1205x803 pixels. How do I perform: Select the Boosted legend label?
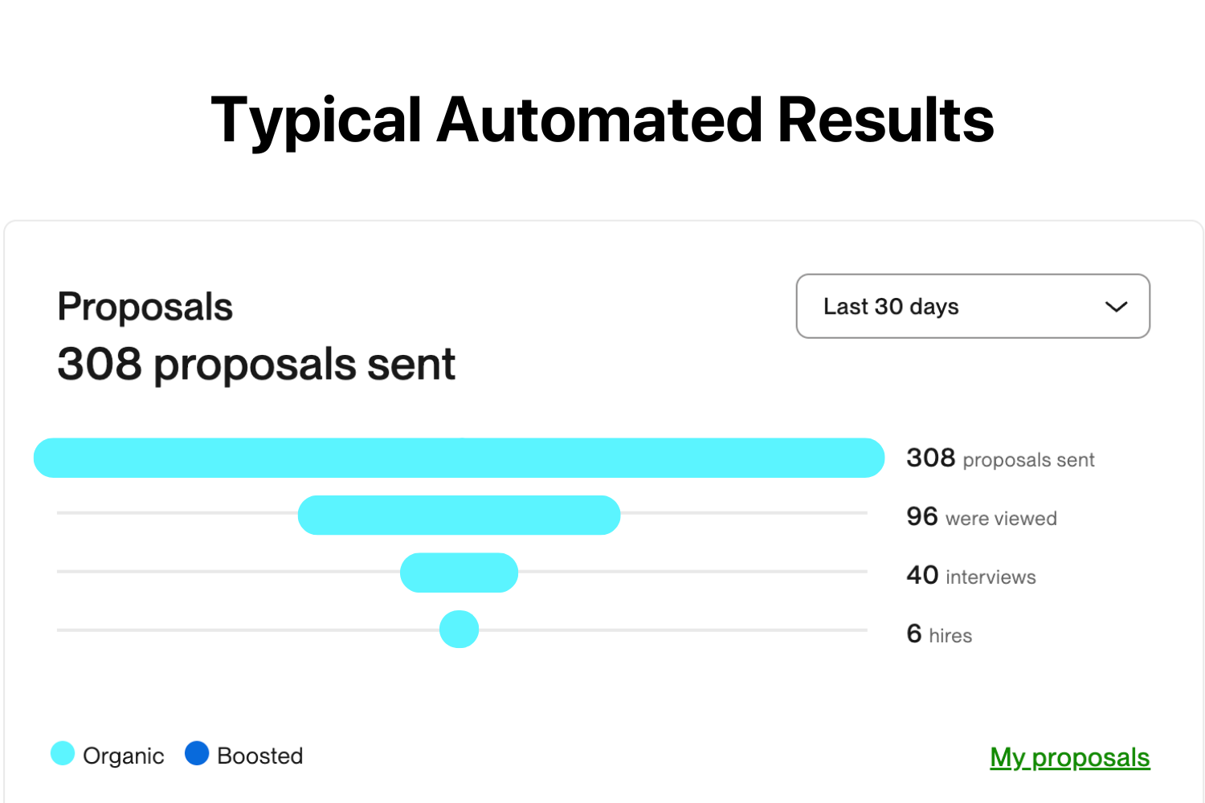click(x=259, y=756)
